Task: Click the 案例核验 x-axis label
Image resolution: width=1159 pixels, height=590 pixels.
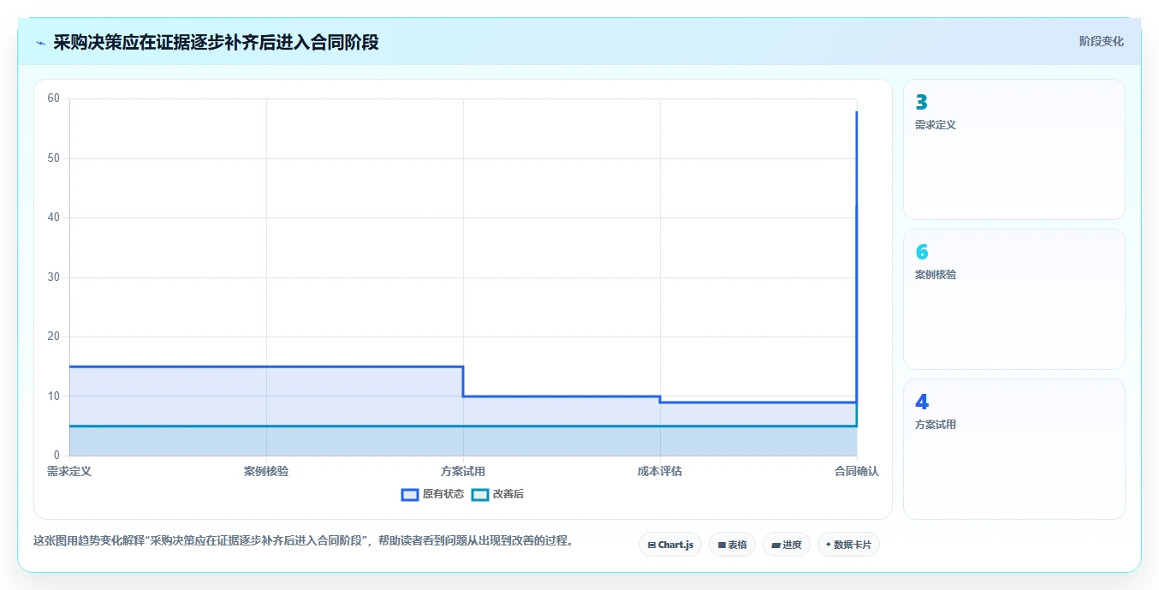Action: point(266,471)
